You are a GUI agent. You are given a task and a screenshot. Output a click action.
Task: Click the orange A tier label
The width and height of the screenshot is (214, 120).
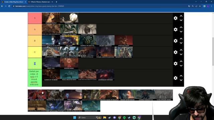[35, 30]
